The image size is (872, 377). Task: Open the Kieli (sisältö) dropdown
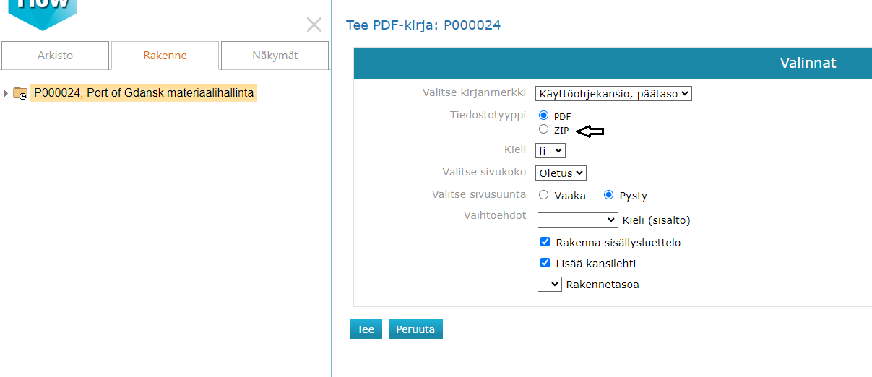click(577, 220)
